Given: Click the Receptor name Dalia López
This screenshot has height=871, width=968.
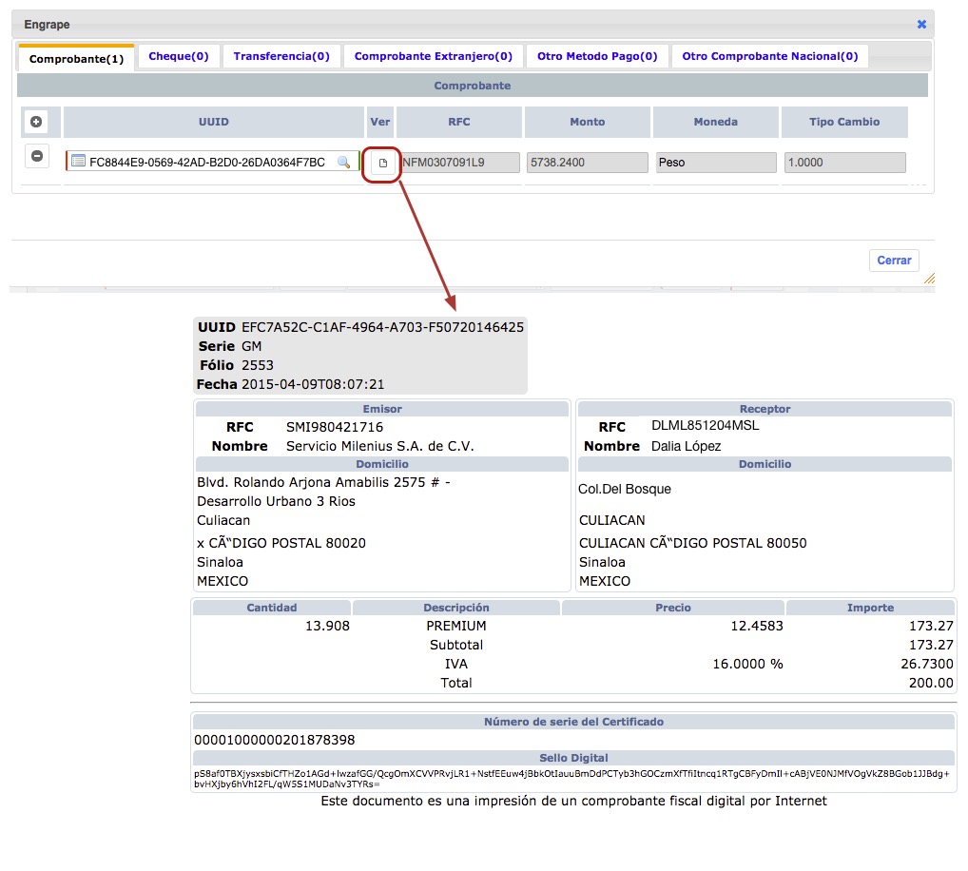Looking at the screenshot, I should pos(686,446).
